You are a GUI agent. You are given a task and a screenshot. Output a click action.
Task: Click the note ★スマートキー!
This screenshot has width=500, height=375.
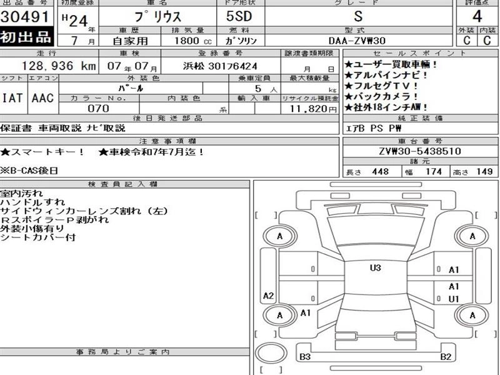point(42,152)
